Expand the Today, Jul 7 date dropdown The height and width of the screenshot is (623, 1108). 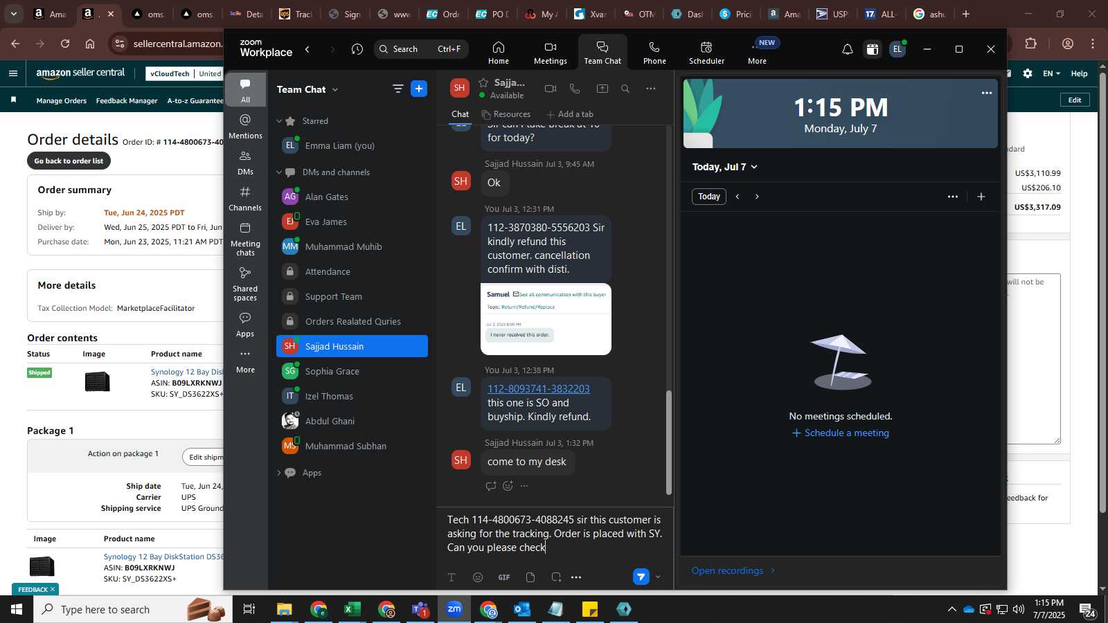pyautogui.click(x=725, y=167)
